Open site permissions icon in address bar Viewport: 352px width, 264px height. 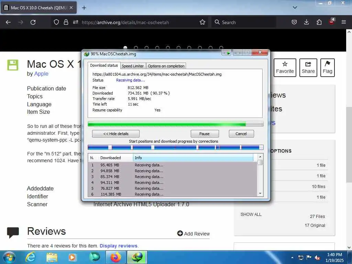point(75,22)
